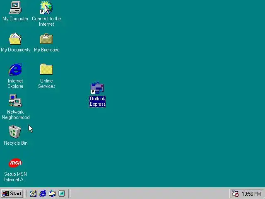This screenshot has height=199, width=265.
Task: Click View Channels in Quick Launch
Action: coord(62,194)
